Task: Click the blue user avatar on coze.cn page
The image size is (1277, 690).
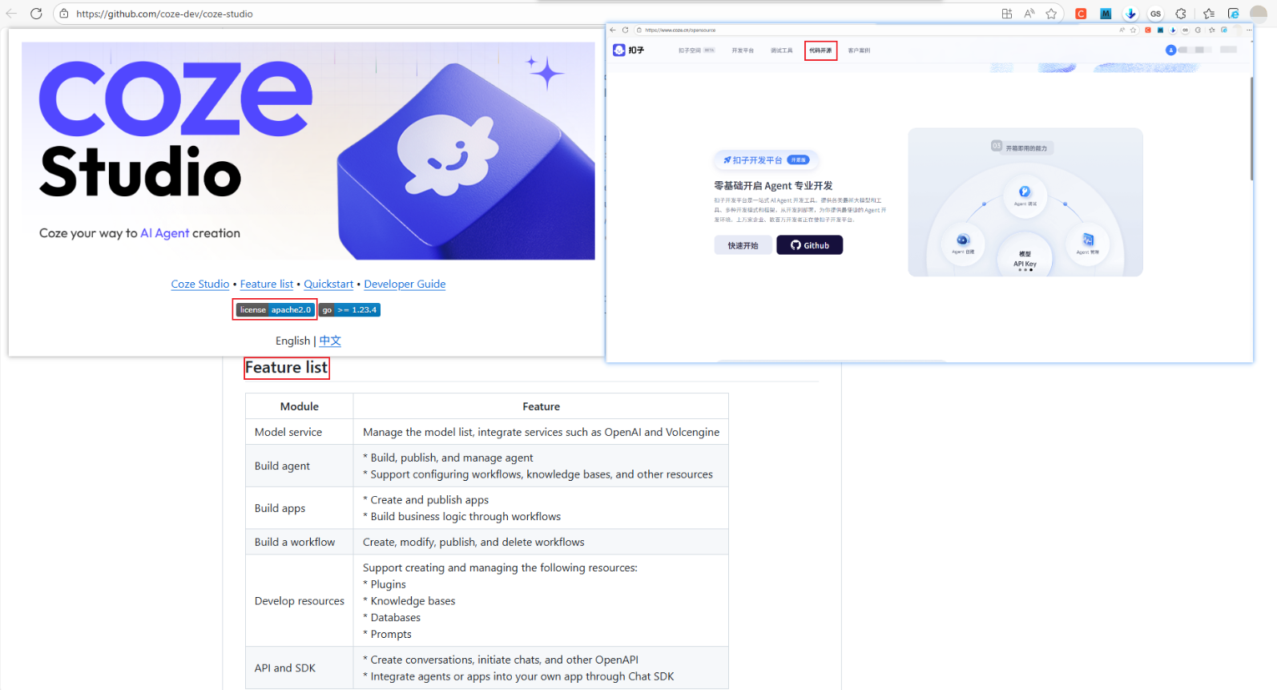Action: [x=1170, y=50]
